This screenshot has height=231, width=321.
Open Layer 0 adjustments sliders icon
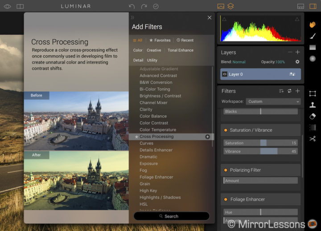(x=292, y=74)
